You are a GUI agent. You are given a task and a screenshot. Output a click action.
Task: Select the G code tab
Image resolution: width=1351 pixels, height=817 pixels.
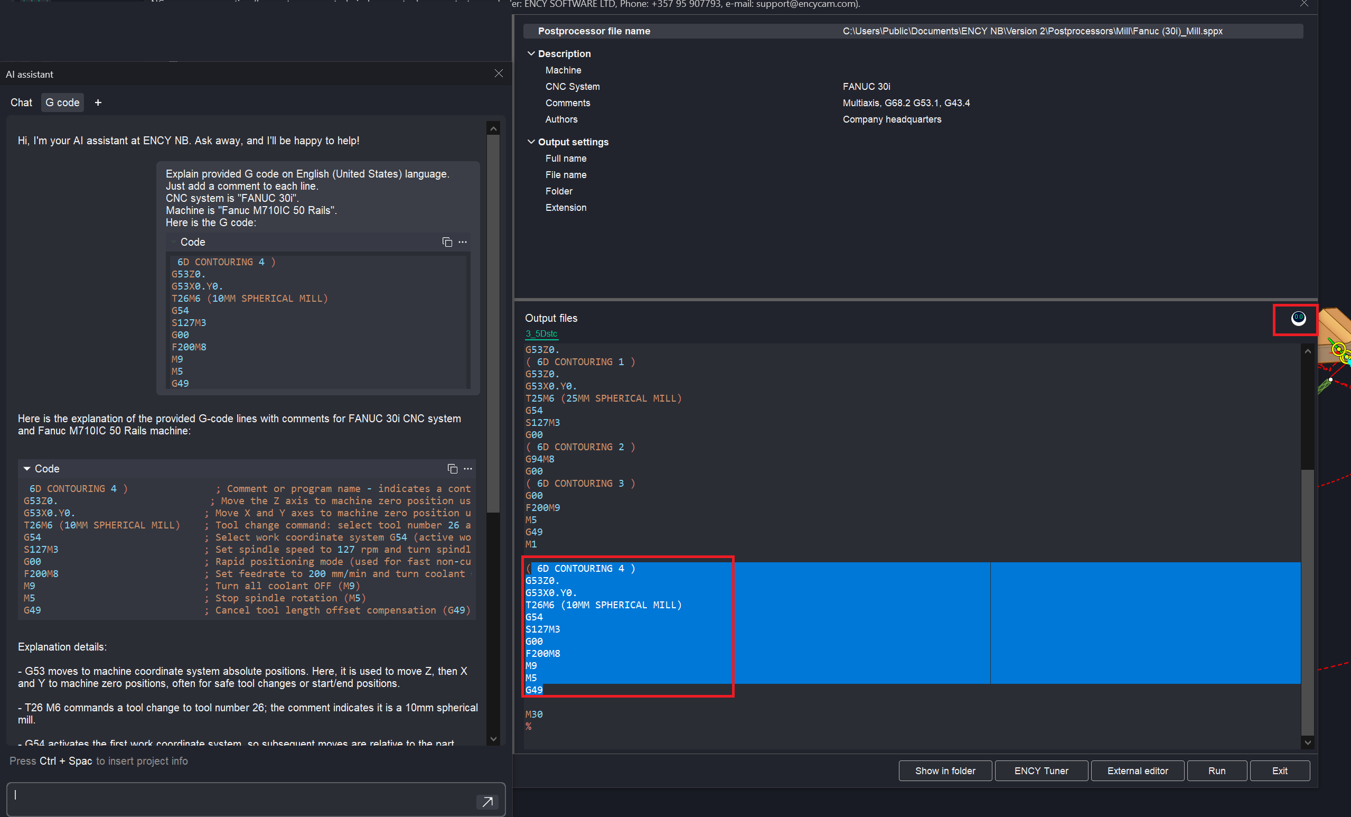pos(62,103)
